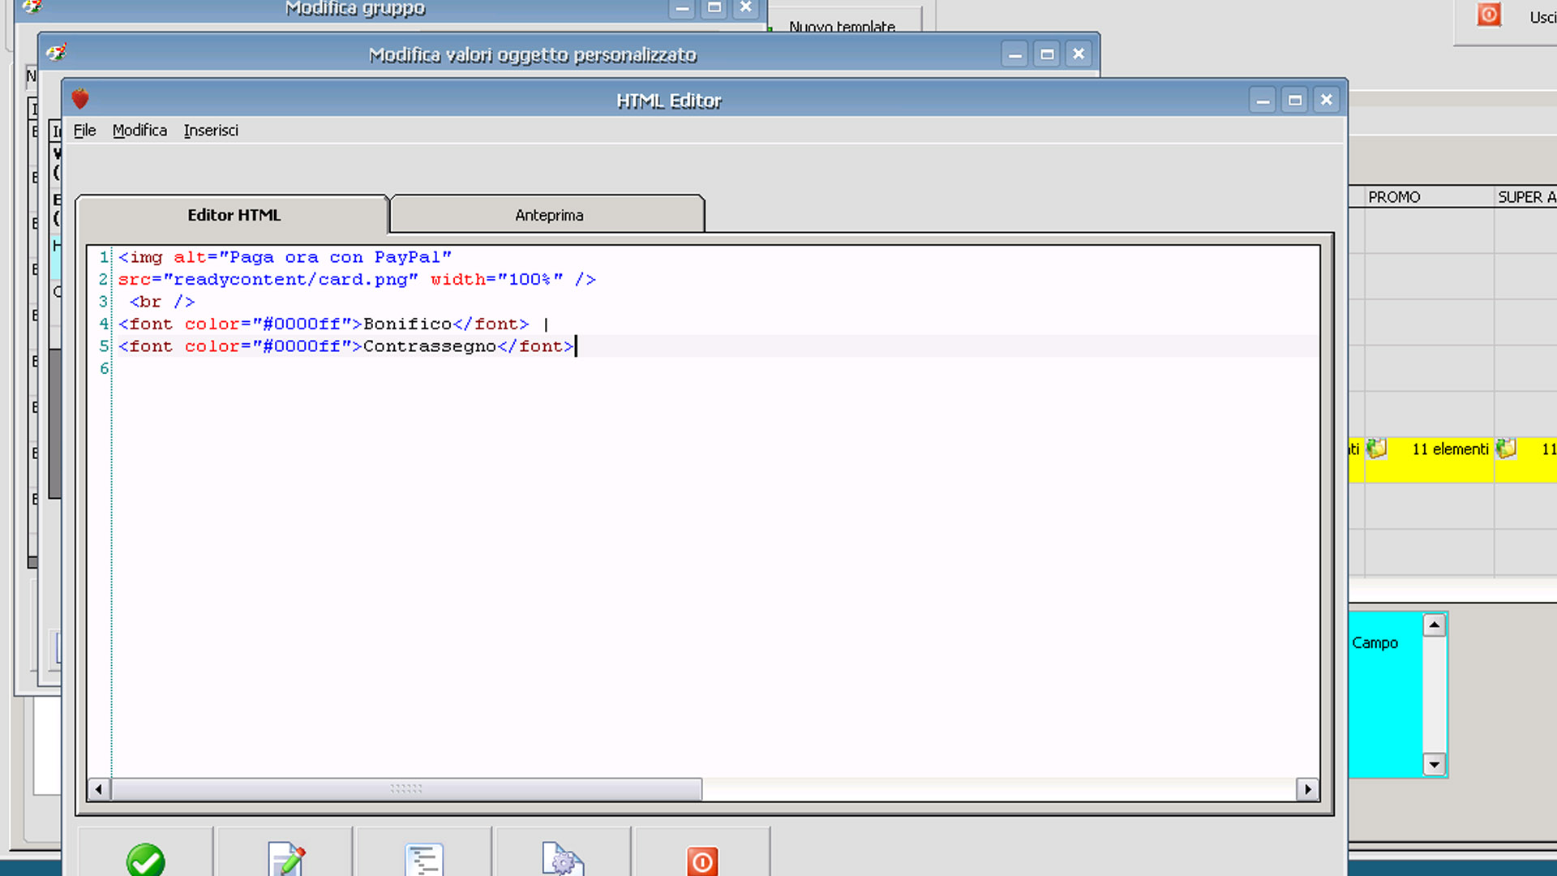This screenshot has height=876, width=1557.
Task: Click the empty line 6 in code editor
Action: 714,368
